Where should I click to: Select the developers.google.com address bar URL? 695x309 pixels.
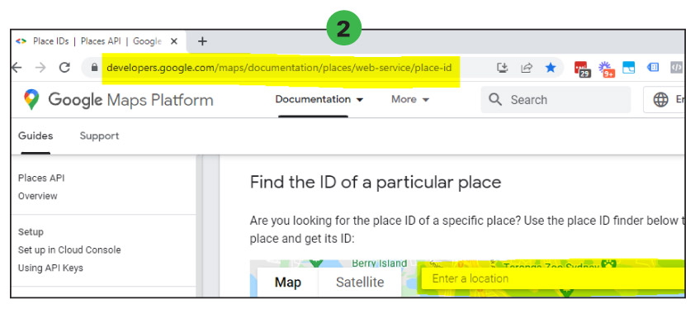pyautogui.click(x=279, y=68)
